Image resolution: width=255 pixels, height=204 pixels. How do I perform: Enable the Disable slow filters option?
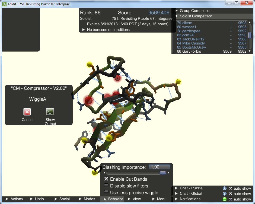[x=107, y=186]
